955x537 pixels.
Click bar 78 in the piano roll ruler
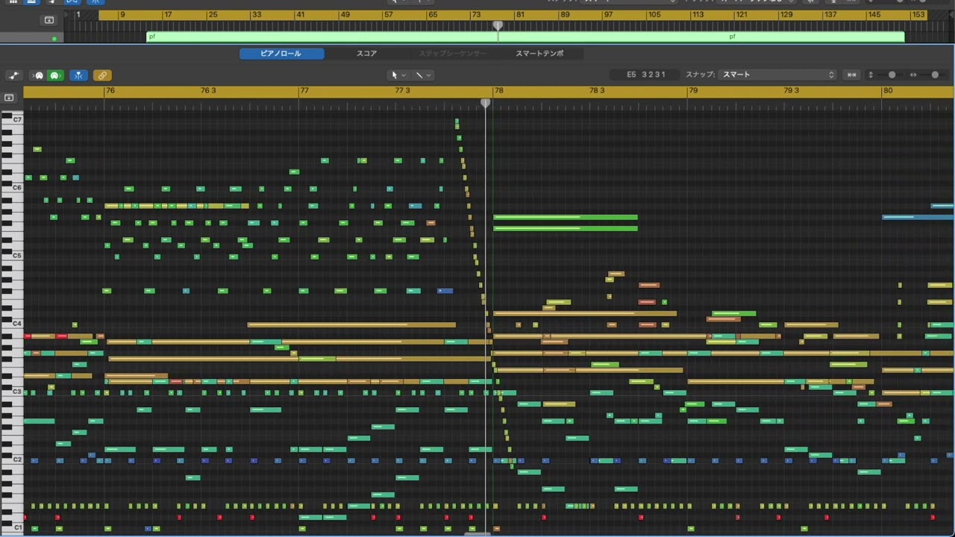[498, 90]
